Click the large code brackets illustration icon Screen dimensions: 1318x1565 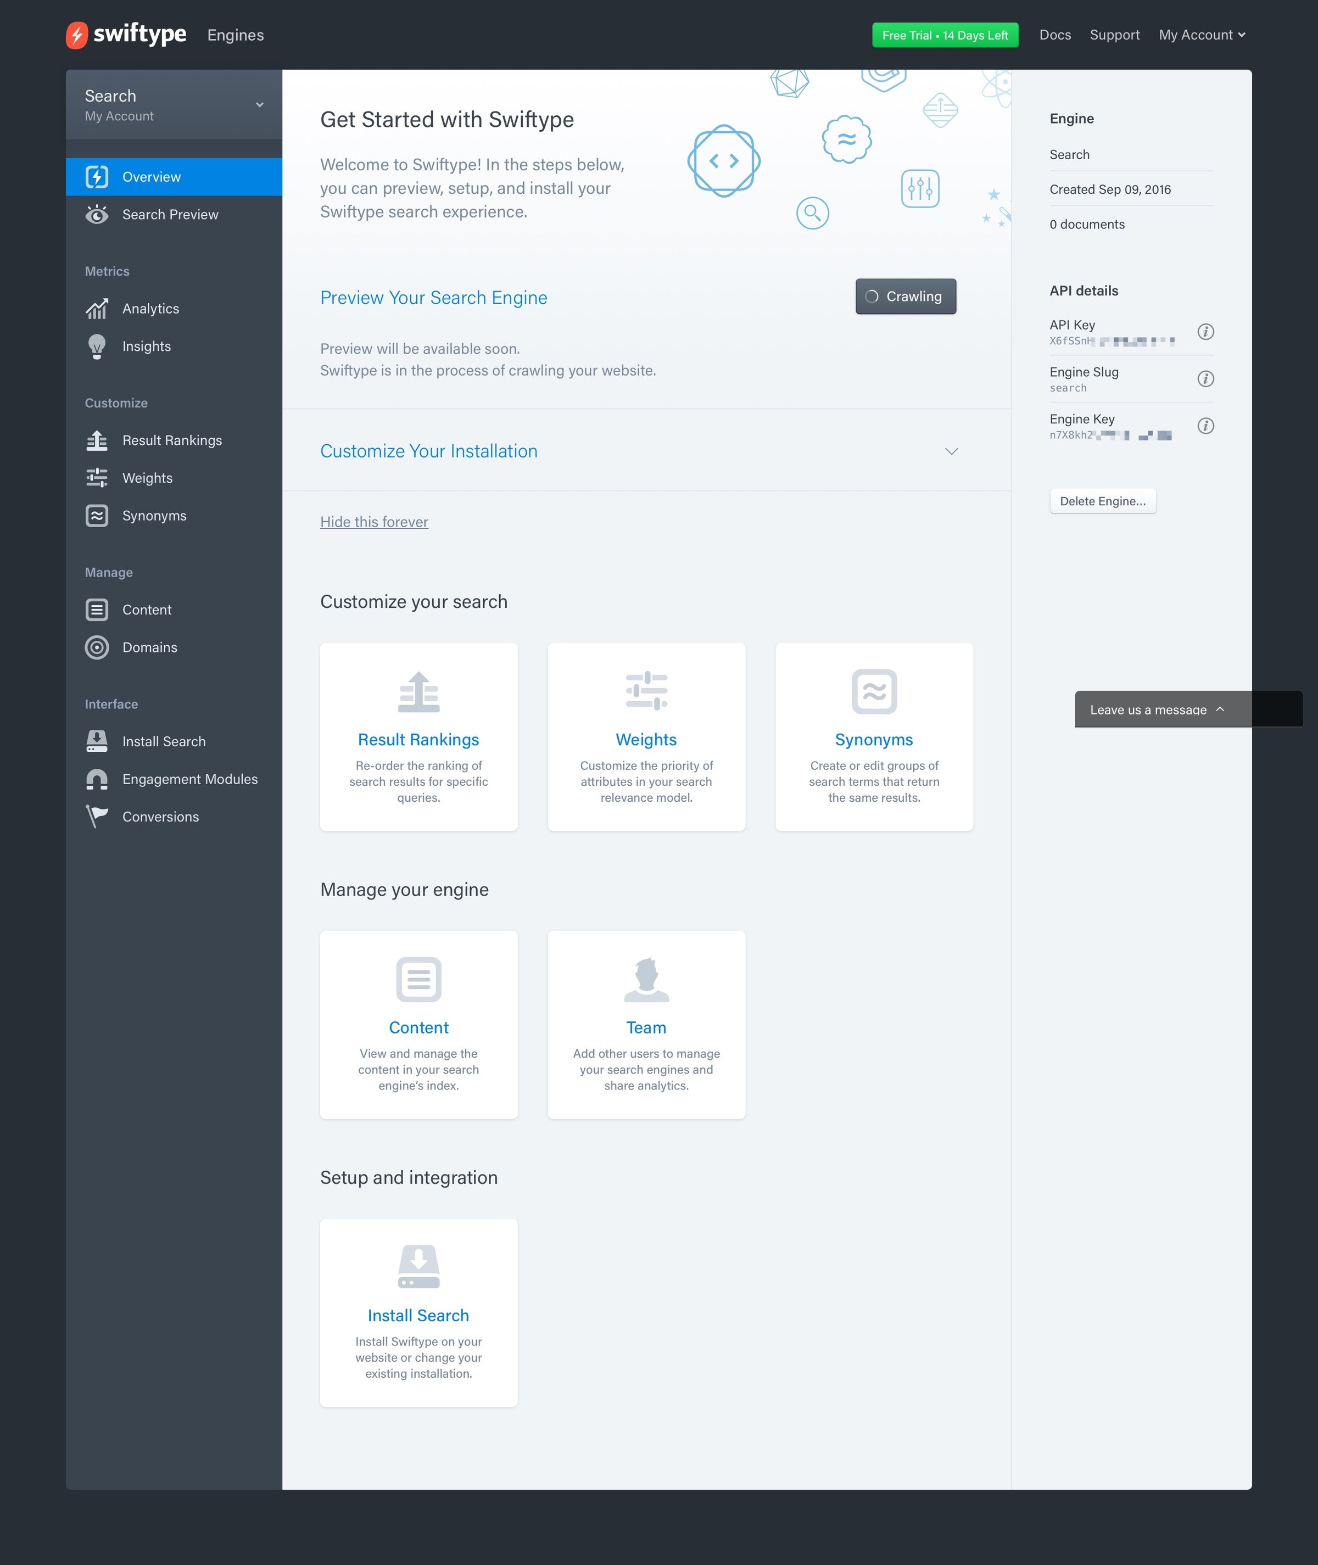pos(724,160)
